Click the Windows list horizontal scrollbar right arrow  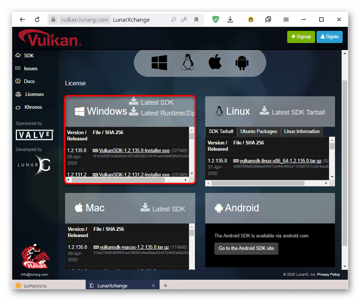tap(186, 180)
